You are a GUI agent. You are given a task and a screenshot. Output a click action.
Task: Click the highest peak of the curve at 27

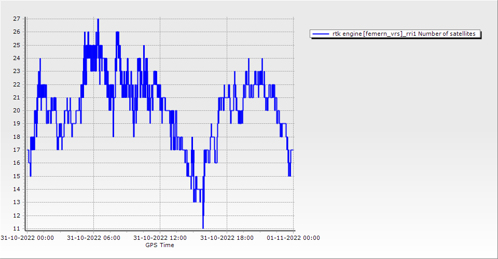(98, 19)
